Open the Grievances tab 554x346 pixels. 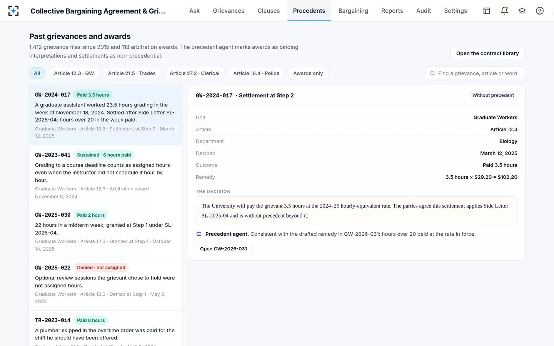pos(229,11)
